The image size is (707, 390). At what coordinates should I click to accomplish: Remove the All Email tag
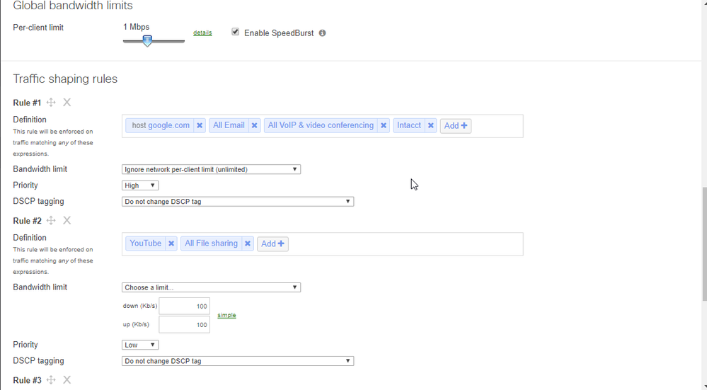(255, 126)
